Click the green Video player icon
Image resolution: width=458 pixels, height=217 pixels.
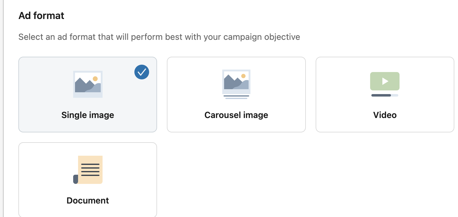pyautogui.click(x=385, y=81)
